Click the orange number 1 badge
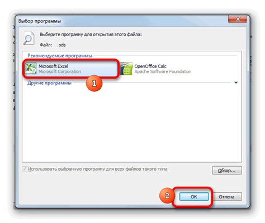 [94, 84]
